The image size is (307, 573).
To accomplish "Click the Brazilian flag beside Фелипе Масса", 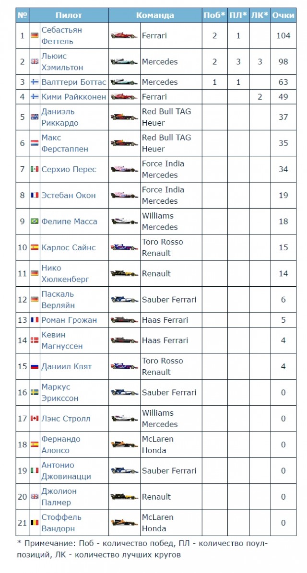I will tap(35, 222).
